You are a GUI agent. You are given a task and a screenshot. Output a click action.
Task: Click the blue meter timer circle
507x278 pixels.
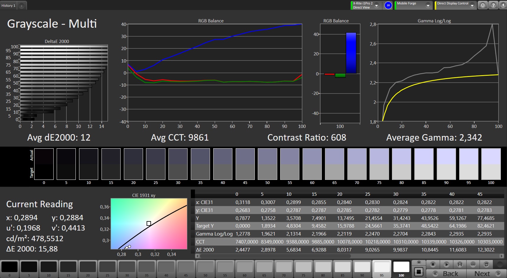click(x=388, y=5)
